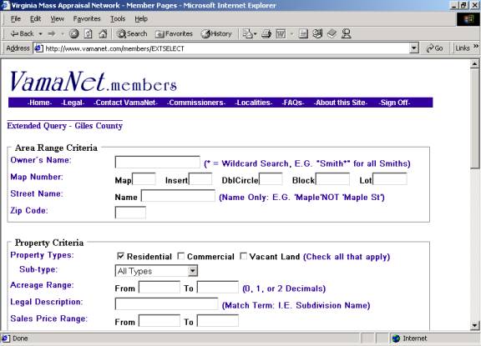Click the Refresh page icon

(89, 33)
